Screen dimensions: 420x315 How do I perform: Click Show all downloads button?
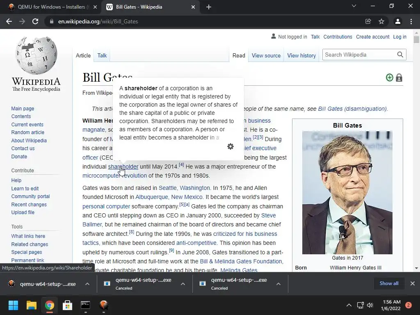coord(389,283)
